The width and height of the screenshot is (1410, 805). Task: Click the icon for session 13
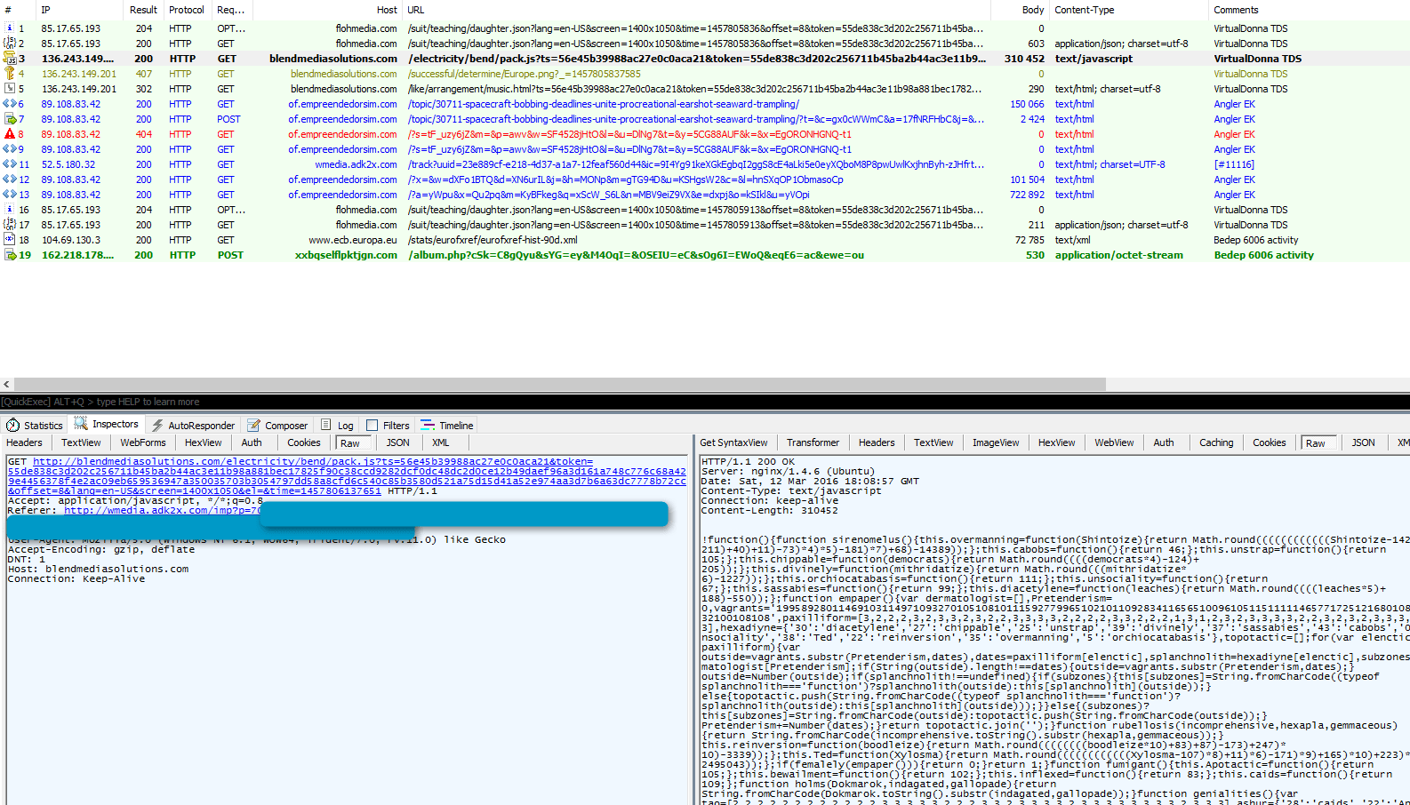tap(10, 195)
